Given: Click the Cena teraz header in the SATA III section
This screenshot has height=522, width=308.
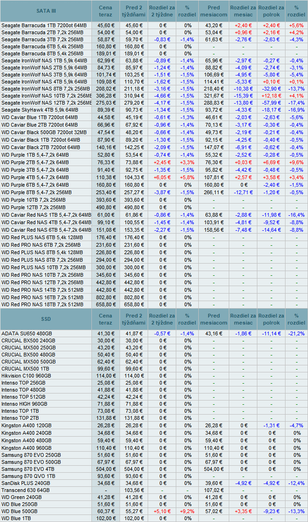Looking at the screenshot, I should click(x=105, y=11).
